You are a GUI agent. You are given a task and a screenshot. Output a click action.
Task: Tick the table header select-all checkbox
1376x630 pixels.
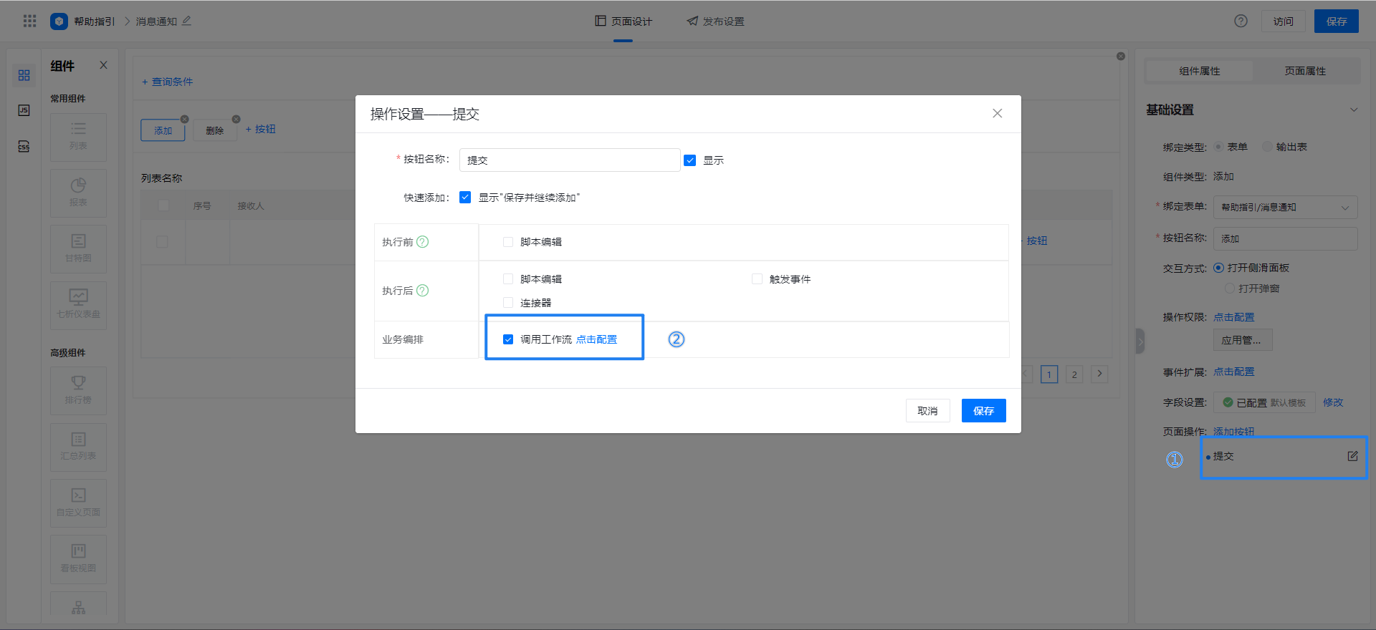(x=163, y=205)
